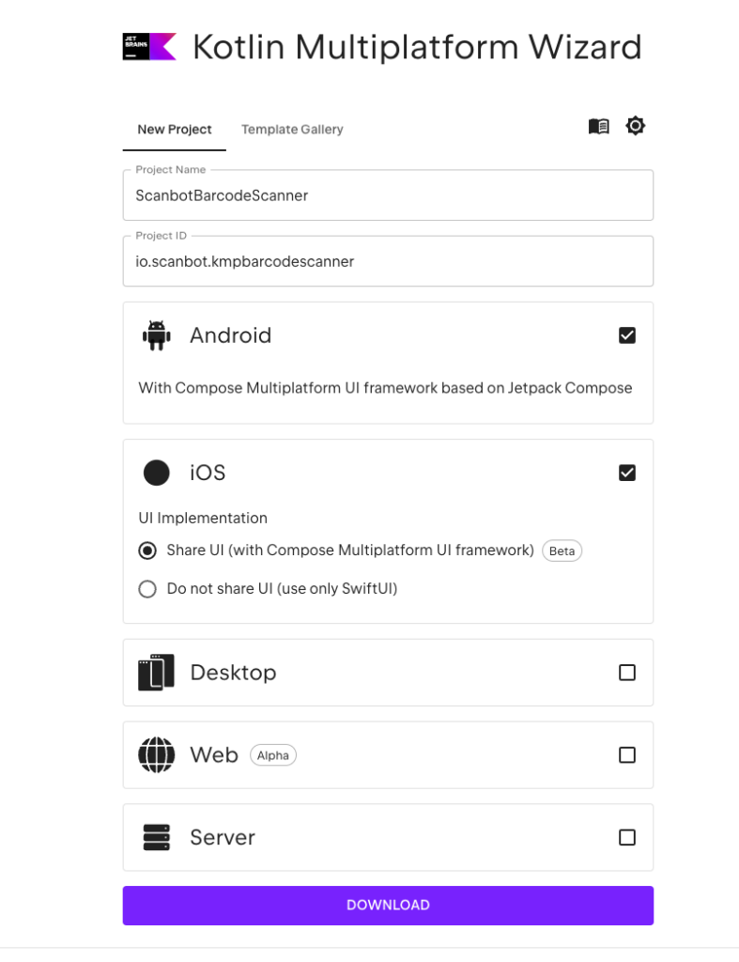Viewport: 739px width, 962px height.
Task: Click the Server stack icon
Action: 156,837
